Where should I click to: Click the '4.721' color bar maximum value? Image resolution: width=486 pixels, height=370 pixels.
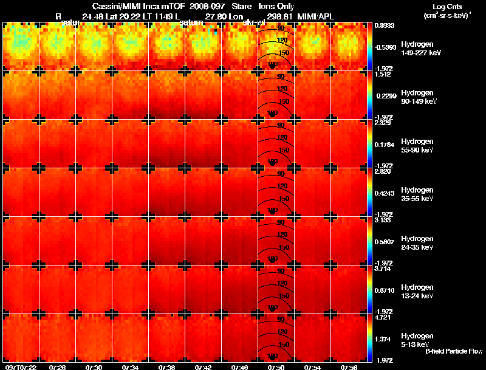(383, 317)
